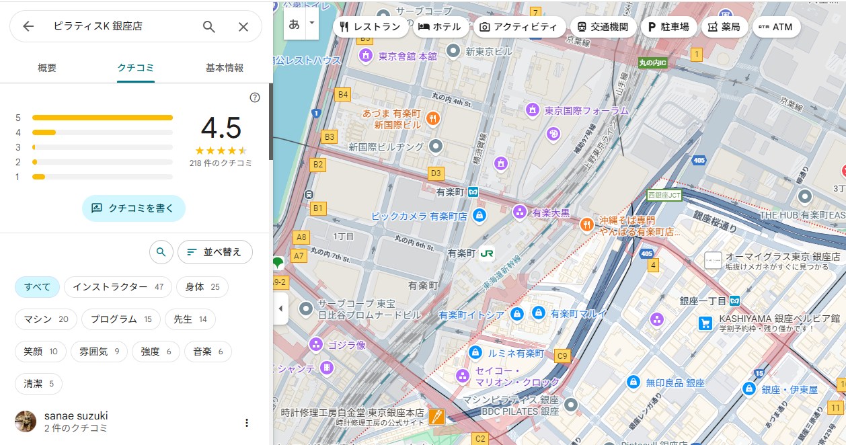Click the back arrow in search box
This screenshot has height=445, width=846.
28,26
